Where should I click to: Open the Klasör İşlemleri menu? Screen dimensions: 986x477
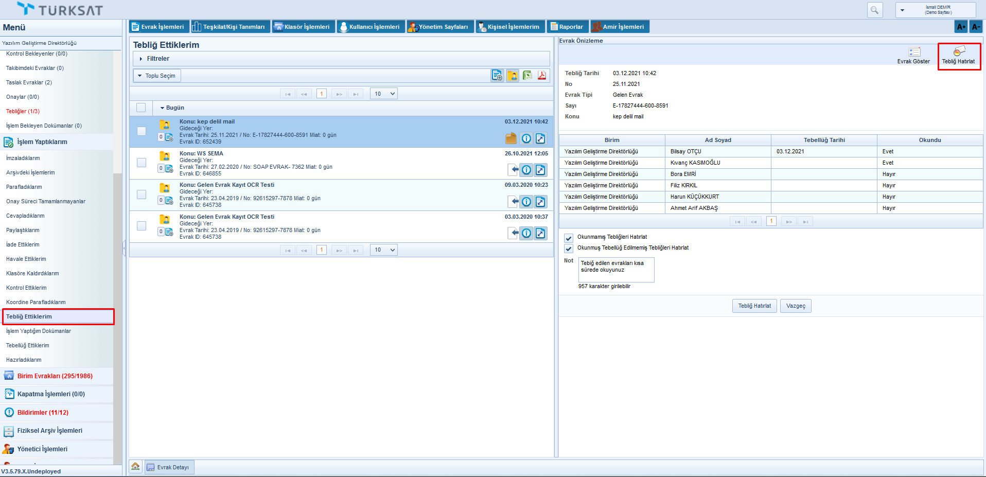pos(303,27)
